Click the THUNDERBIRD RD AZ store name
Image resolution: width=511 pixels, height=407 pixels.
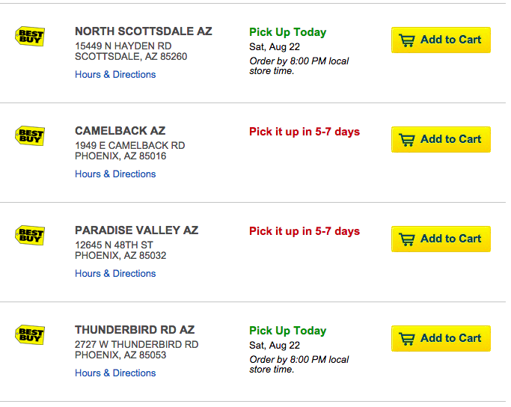135,330
